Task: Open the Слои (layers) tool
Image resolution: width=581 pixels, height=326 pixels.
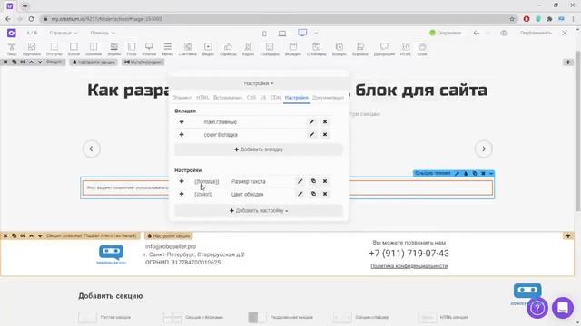Action: click(422, 49)
